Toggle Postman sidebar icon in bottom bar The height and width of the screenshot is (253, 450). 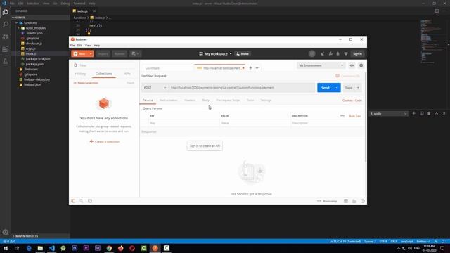click(x=73, y=201)
